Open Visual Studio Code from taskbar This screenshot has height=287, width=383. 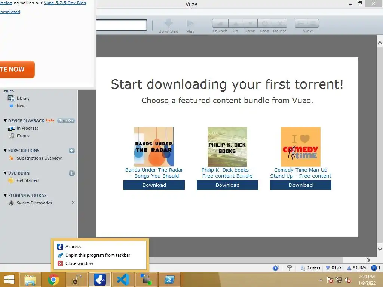123,280
